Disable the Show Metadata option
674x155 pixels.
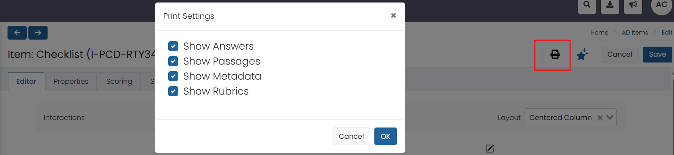173,76
